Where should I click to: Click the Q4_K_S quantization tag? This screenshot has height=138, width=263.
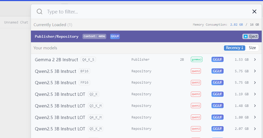[x=88, y=59]
